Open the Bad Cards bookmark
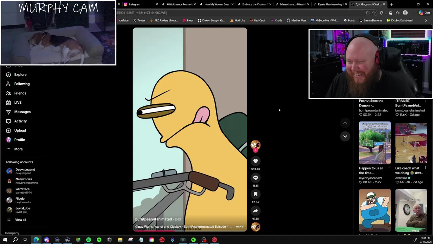The width and height of the screenshot is (433, 244). point(258,20)
